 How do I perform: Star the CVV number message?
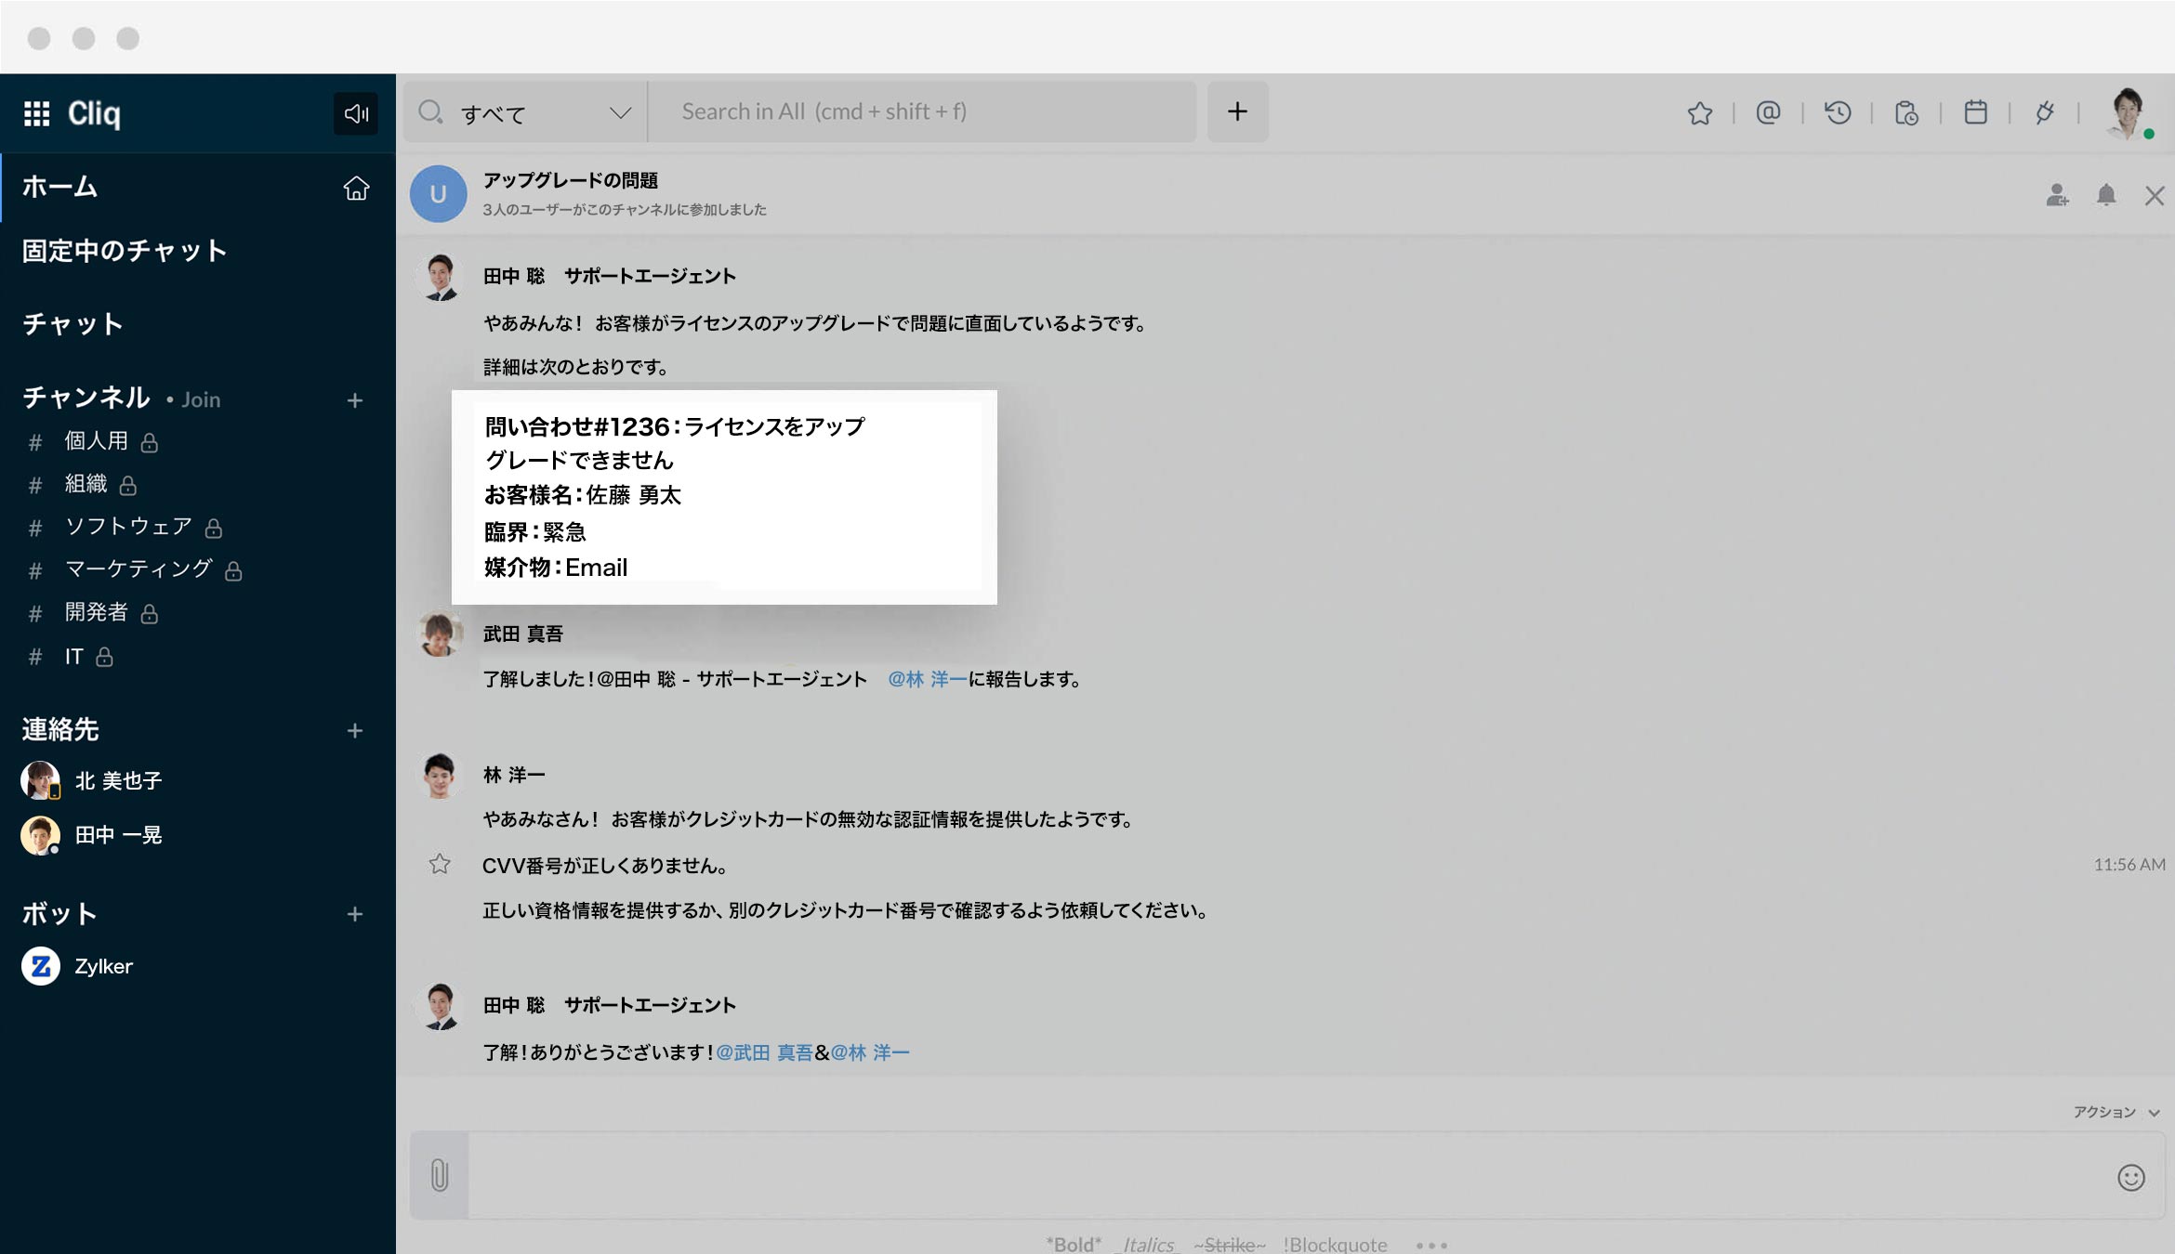pyautogui.click(x=440, y=865)
